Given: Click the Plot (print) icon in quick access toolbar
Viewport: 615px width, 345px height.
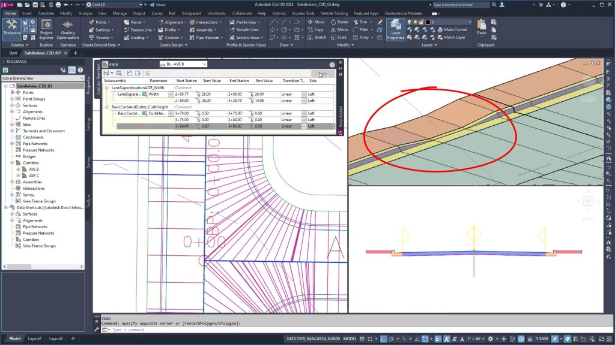Looking at the screenshot, I should pos(58,5).
